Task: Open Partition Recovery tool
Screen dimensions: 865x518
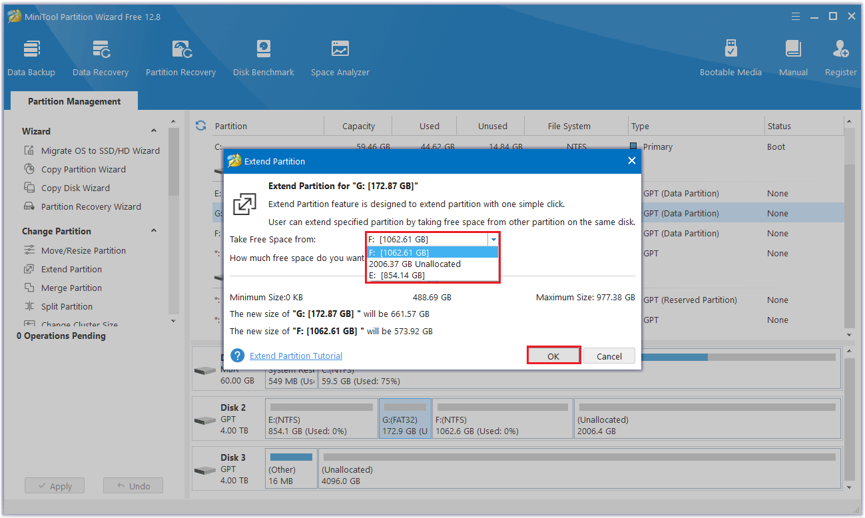Action: coord(180,59)
